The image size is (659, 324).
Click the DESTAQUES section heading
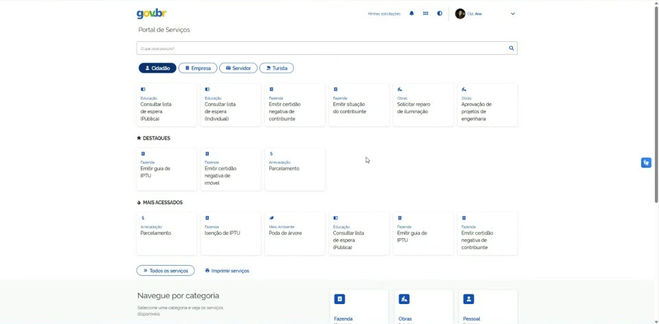coord(153,138)
